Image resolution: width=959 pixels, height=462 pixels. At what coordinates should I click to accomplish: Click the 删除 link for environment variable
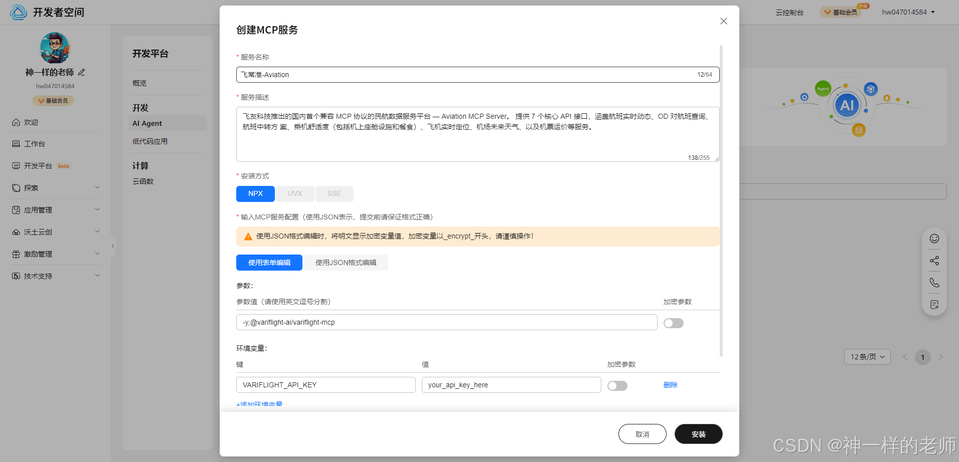pyautogui.click(x=671, y=385)
